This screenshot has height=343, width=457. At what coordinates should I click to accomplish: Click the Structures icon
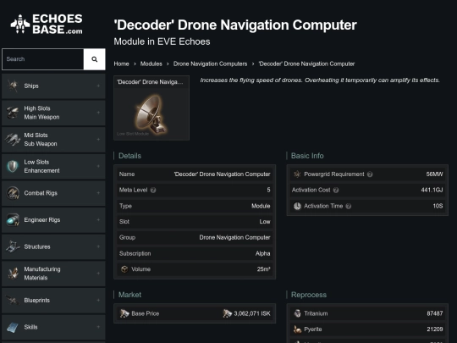(13, 246)
